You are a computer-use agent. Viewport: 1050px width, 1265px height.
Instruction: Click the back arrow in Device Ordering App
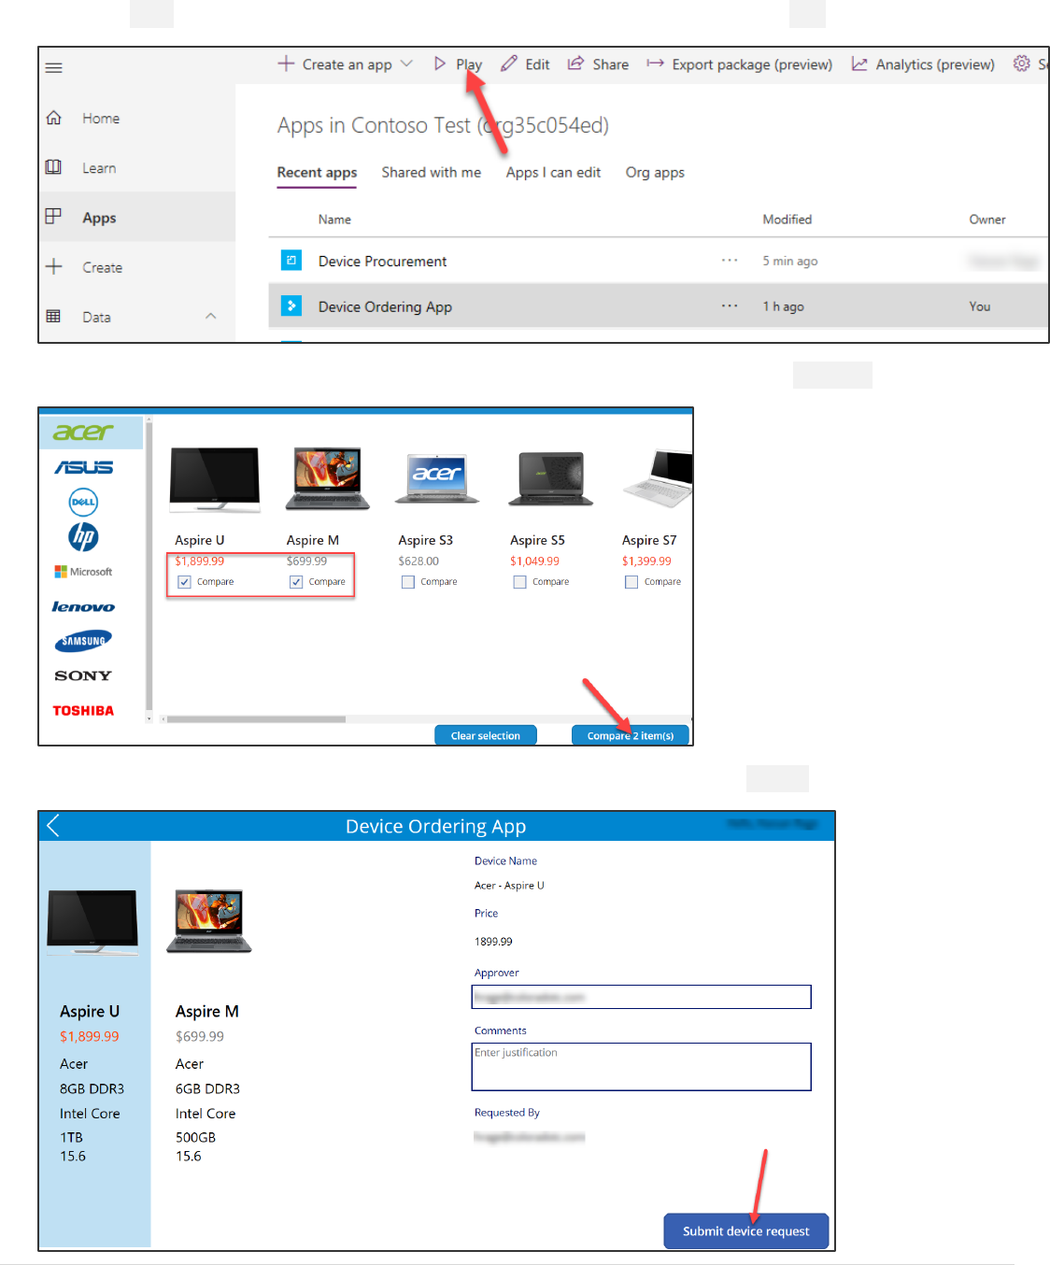[x=53, y=826]
